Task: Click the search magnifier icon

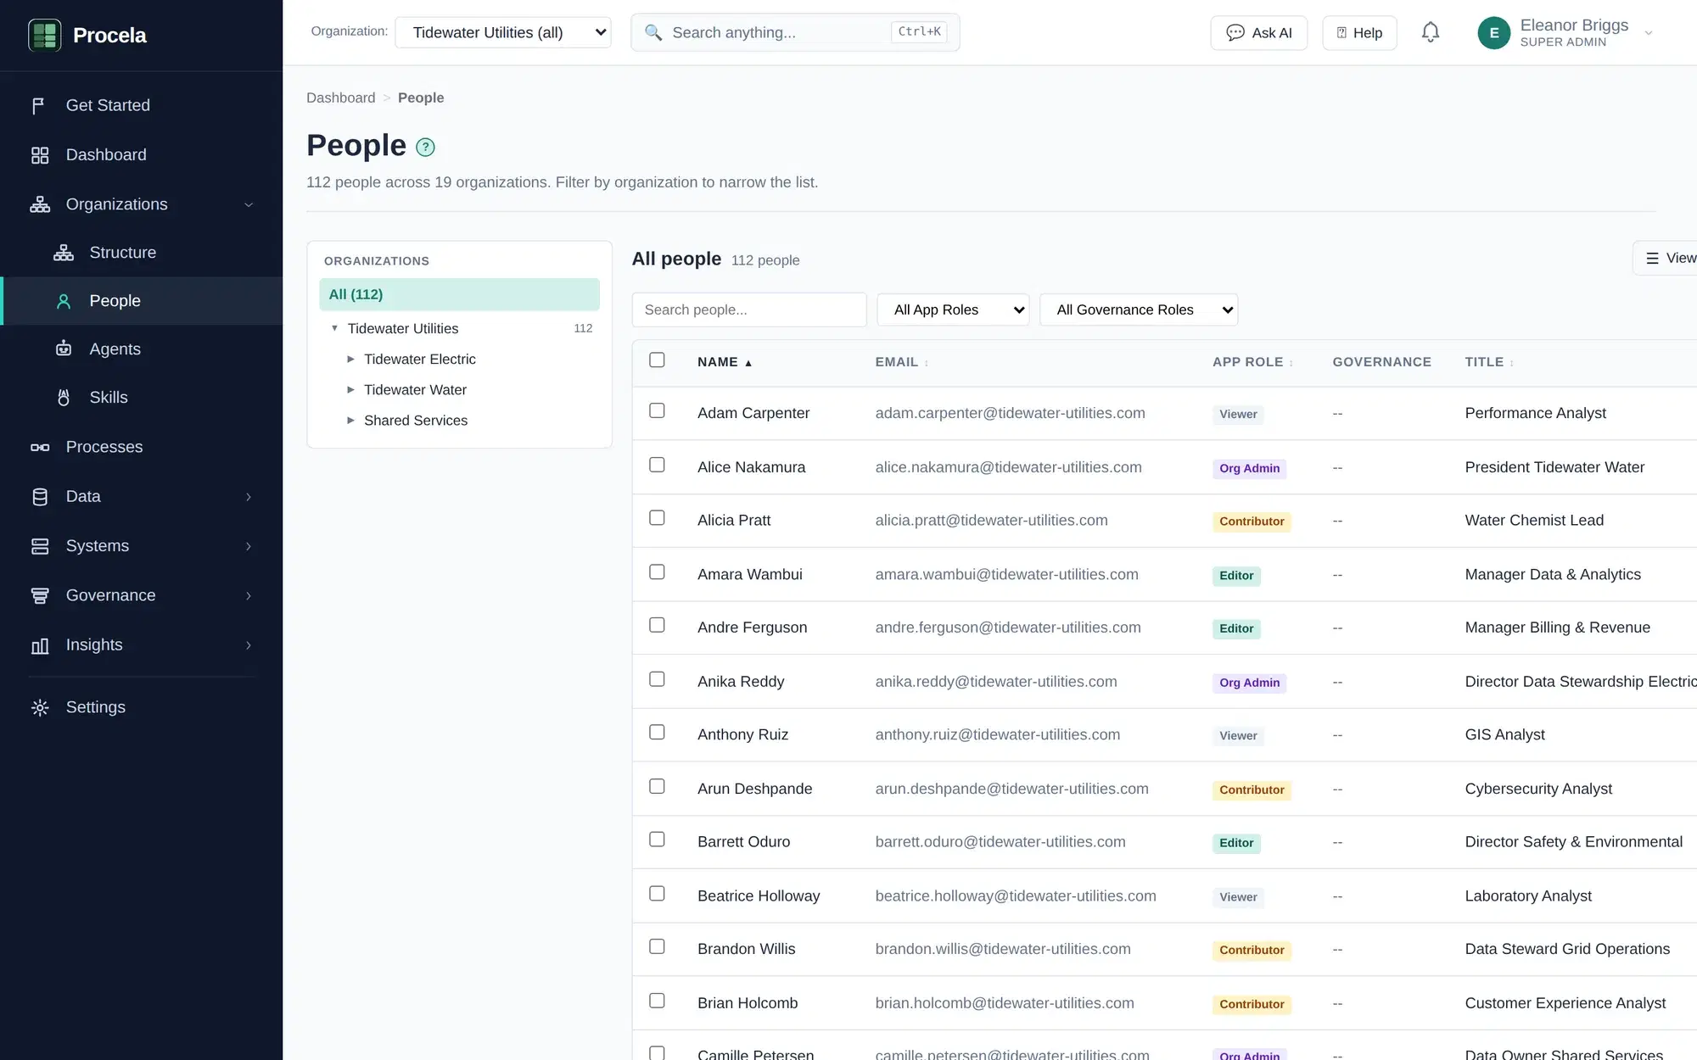Action: [x=652, y=32]
